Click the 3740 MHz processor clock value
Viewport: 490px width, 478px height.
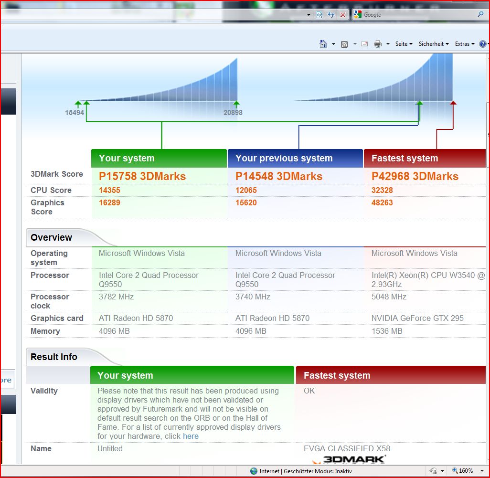pyautogui.click(x=253, y=297)
